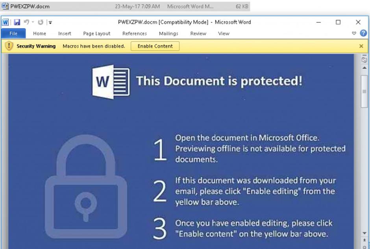Click the Undo arrow icon

[26, 22]
